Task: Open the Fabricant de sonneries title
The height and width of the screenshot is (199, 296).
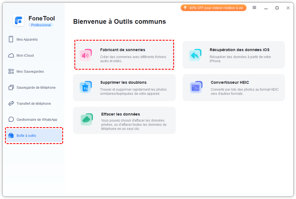Action: pos(123,50)
